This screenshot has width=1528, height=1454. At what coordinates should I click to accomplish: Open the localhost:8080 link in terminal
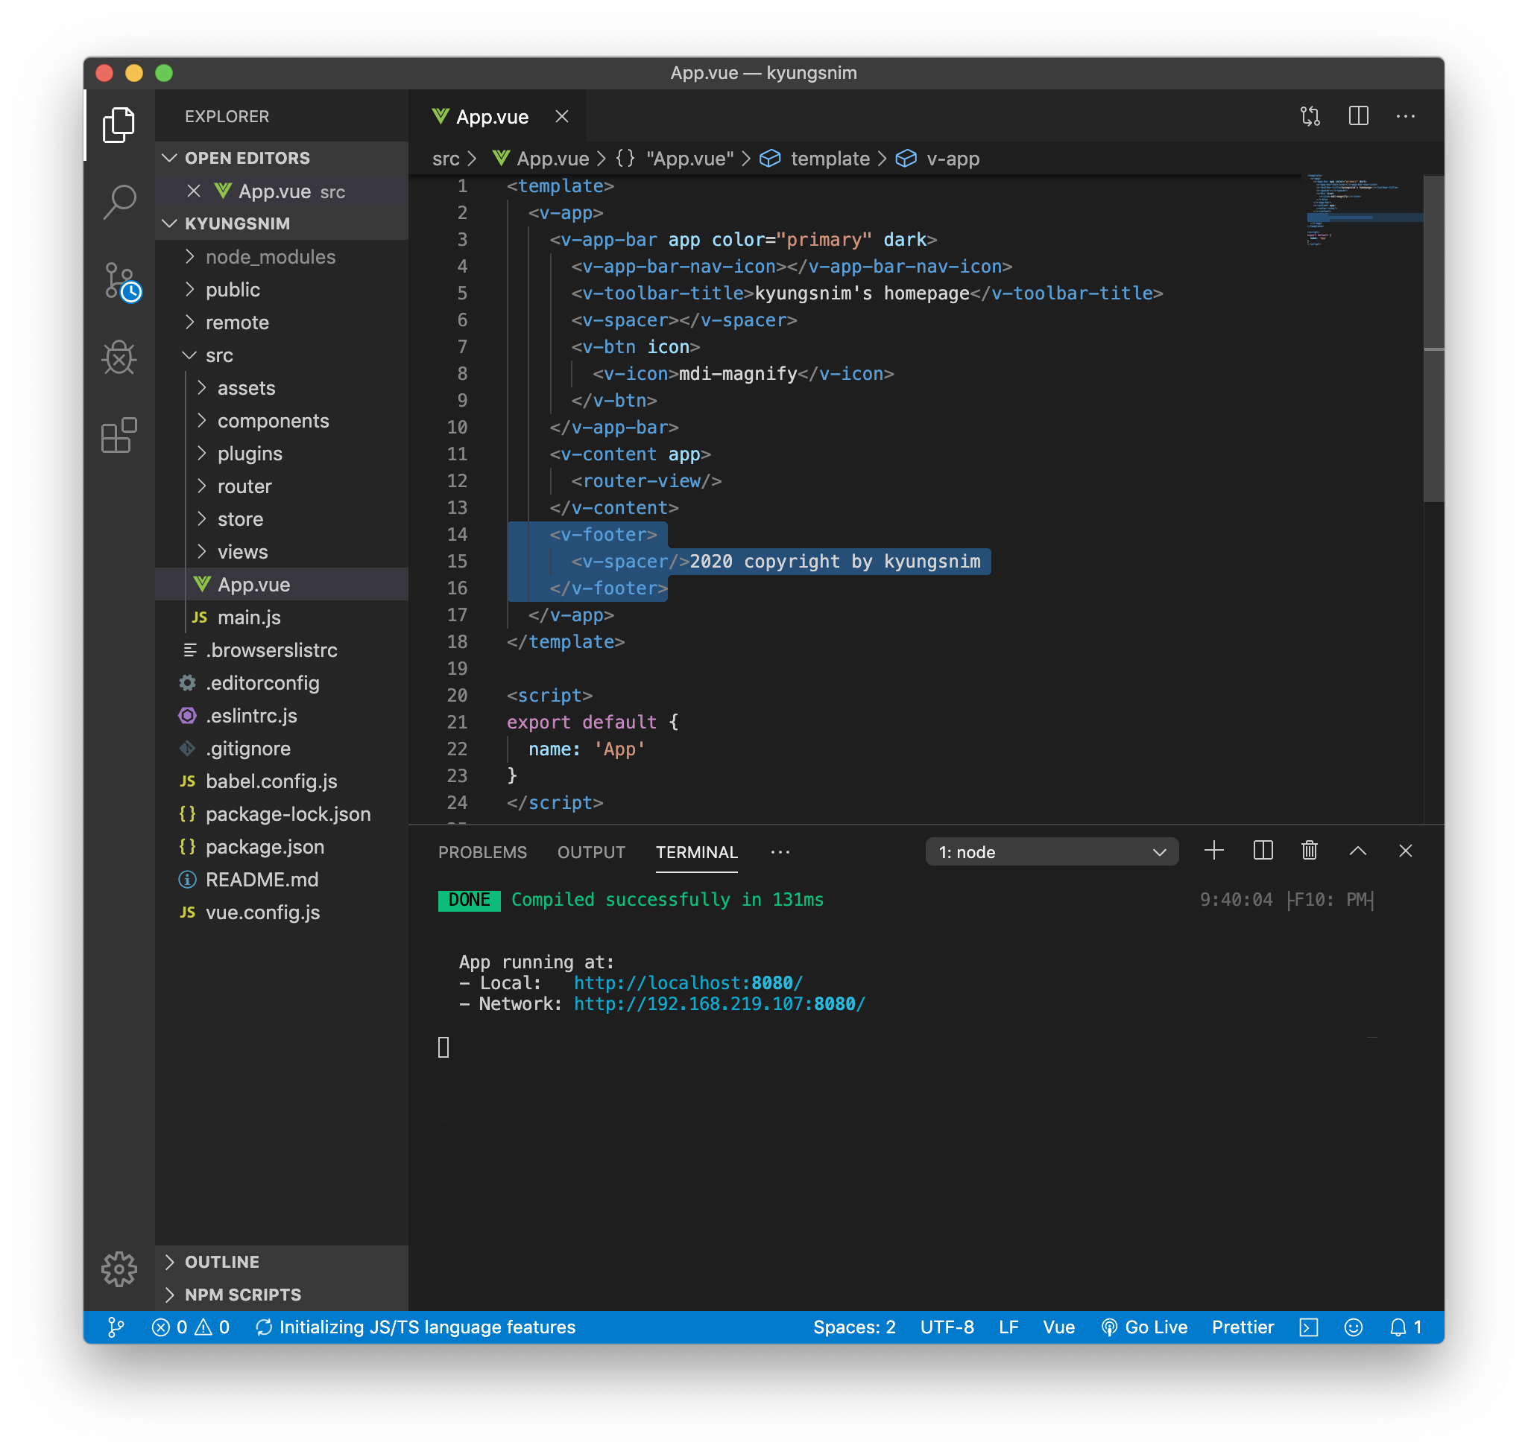click(688, 982)
